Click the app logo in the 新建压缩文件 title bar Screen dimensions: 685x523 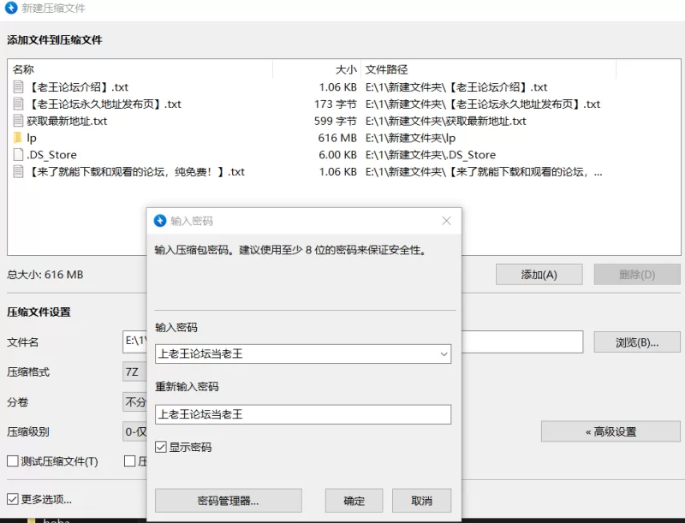(x=11, y=8)
